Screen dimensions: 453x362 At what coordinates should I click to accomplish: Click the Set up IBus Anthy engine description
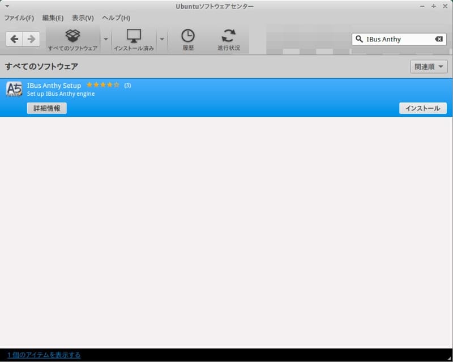click(x=61, y=93)
